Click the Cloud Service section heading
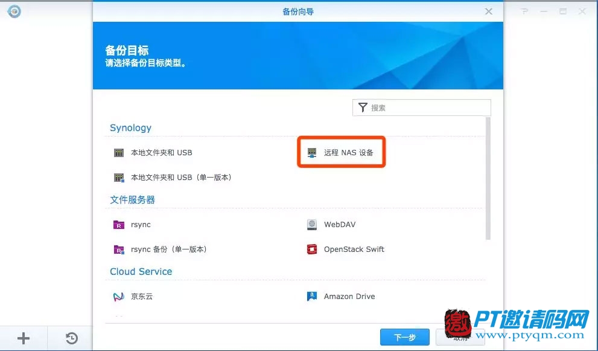The width and height of the screenshot is (598, 351). click(141, 272)
